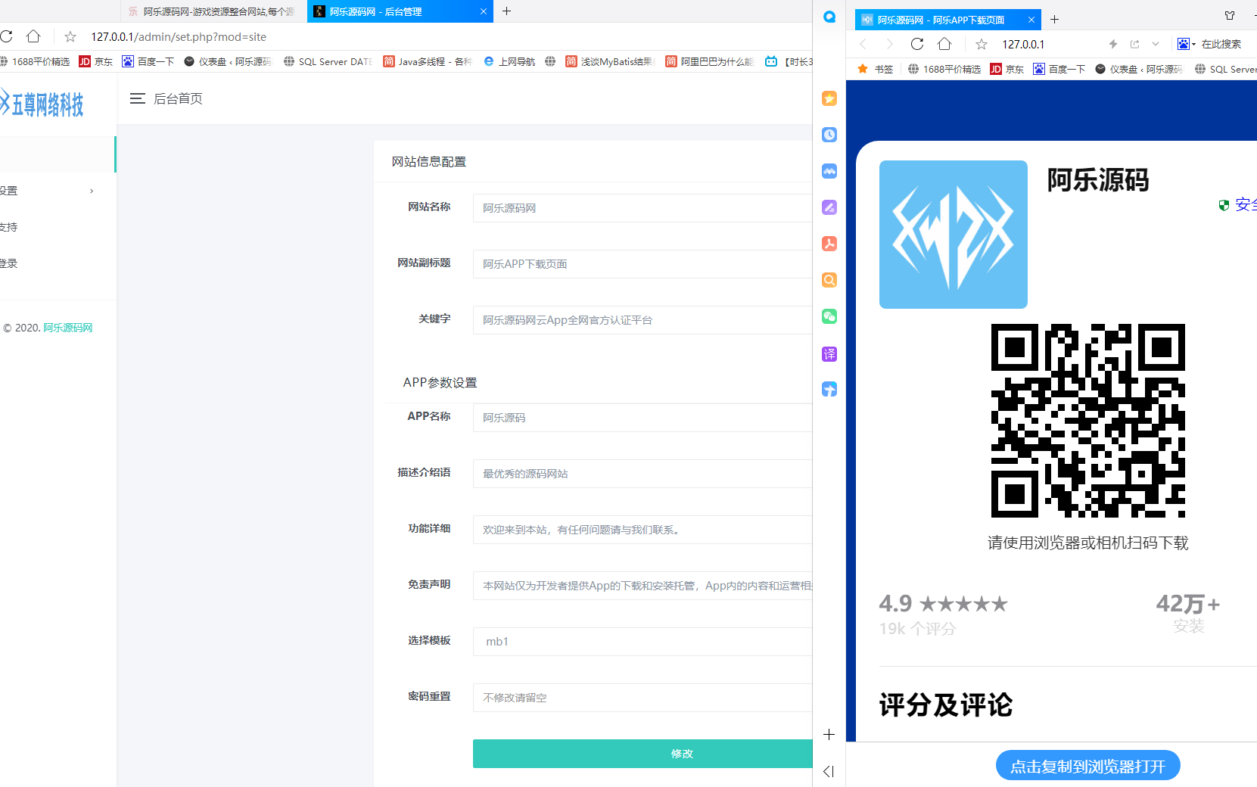The width and height of the screenshot is (1257, 787).
Task: Open Java多线程 bookmark
Action: (428, 61)
